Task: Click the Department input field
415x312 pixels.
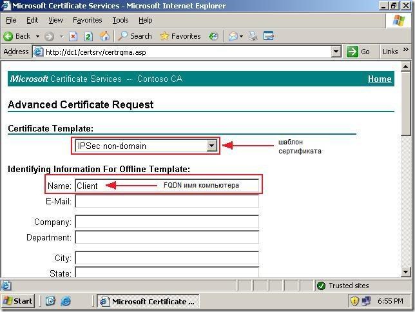Action: (x=167, y=237)
